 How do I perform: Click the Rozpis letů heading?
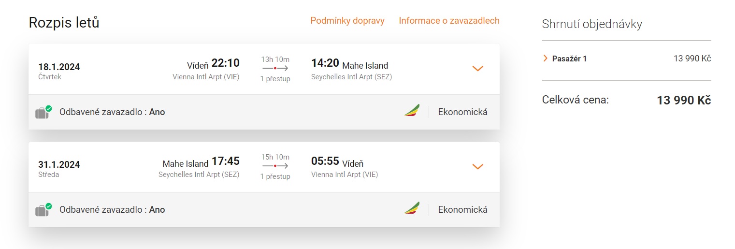(64, 22)
